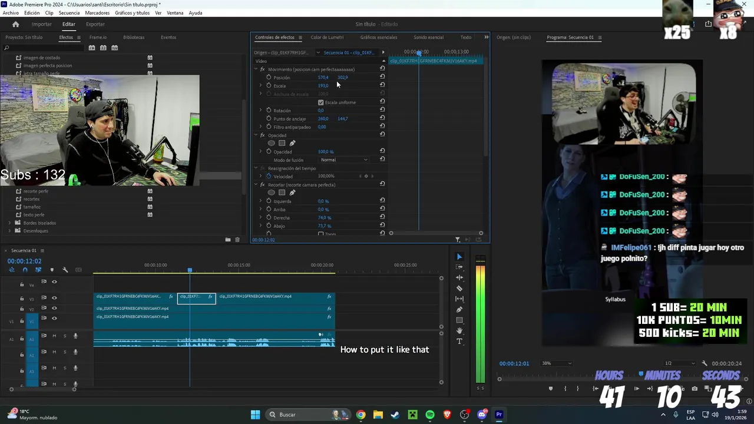Toggle the lock on track V2
The image size is (754, 424).
pos(22,308)
